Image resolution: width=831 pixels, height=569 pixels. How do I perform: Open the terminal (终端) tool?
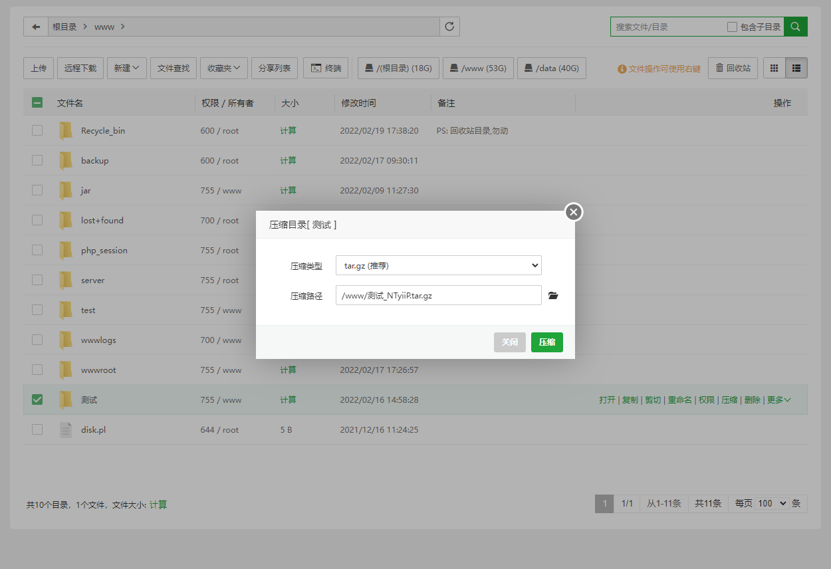click(x=326, y=68)
